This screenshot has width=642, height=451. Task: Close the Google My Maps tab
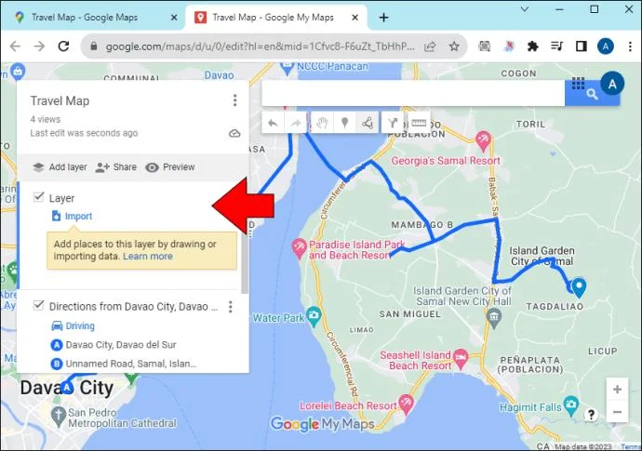(355, 18)
